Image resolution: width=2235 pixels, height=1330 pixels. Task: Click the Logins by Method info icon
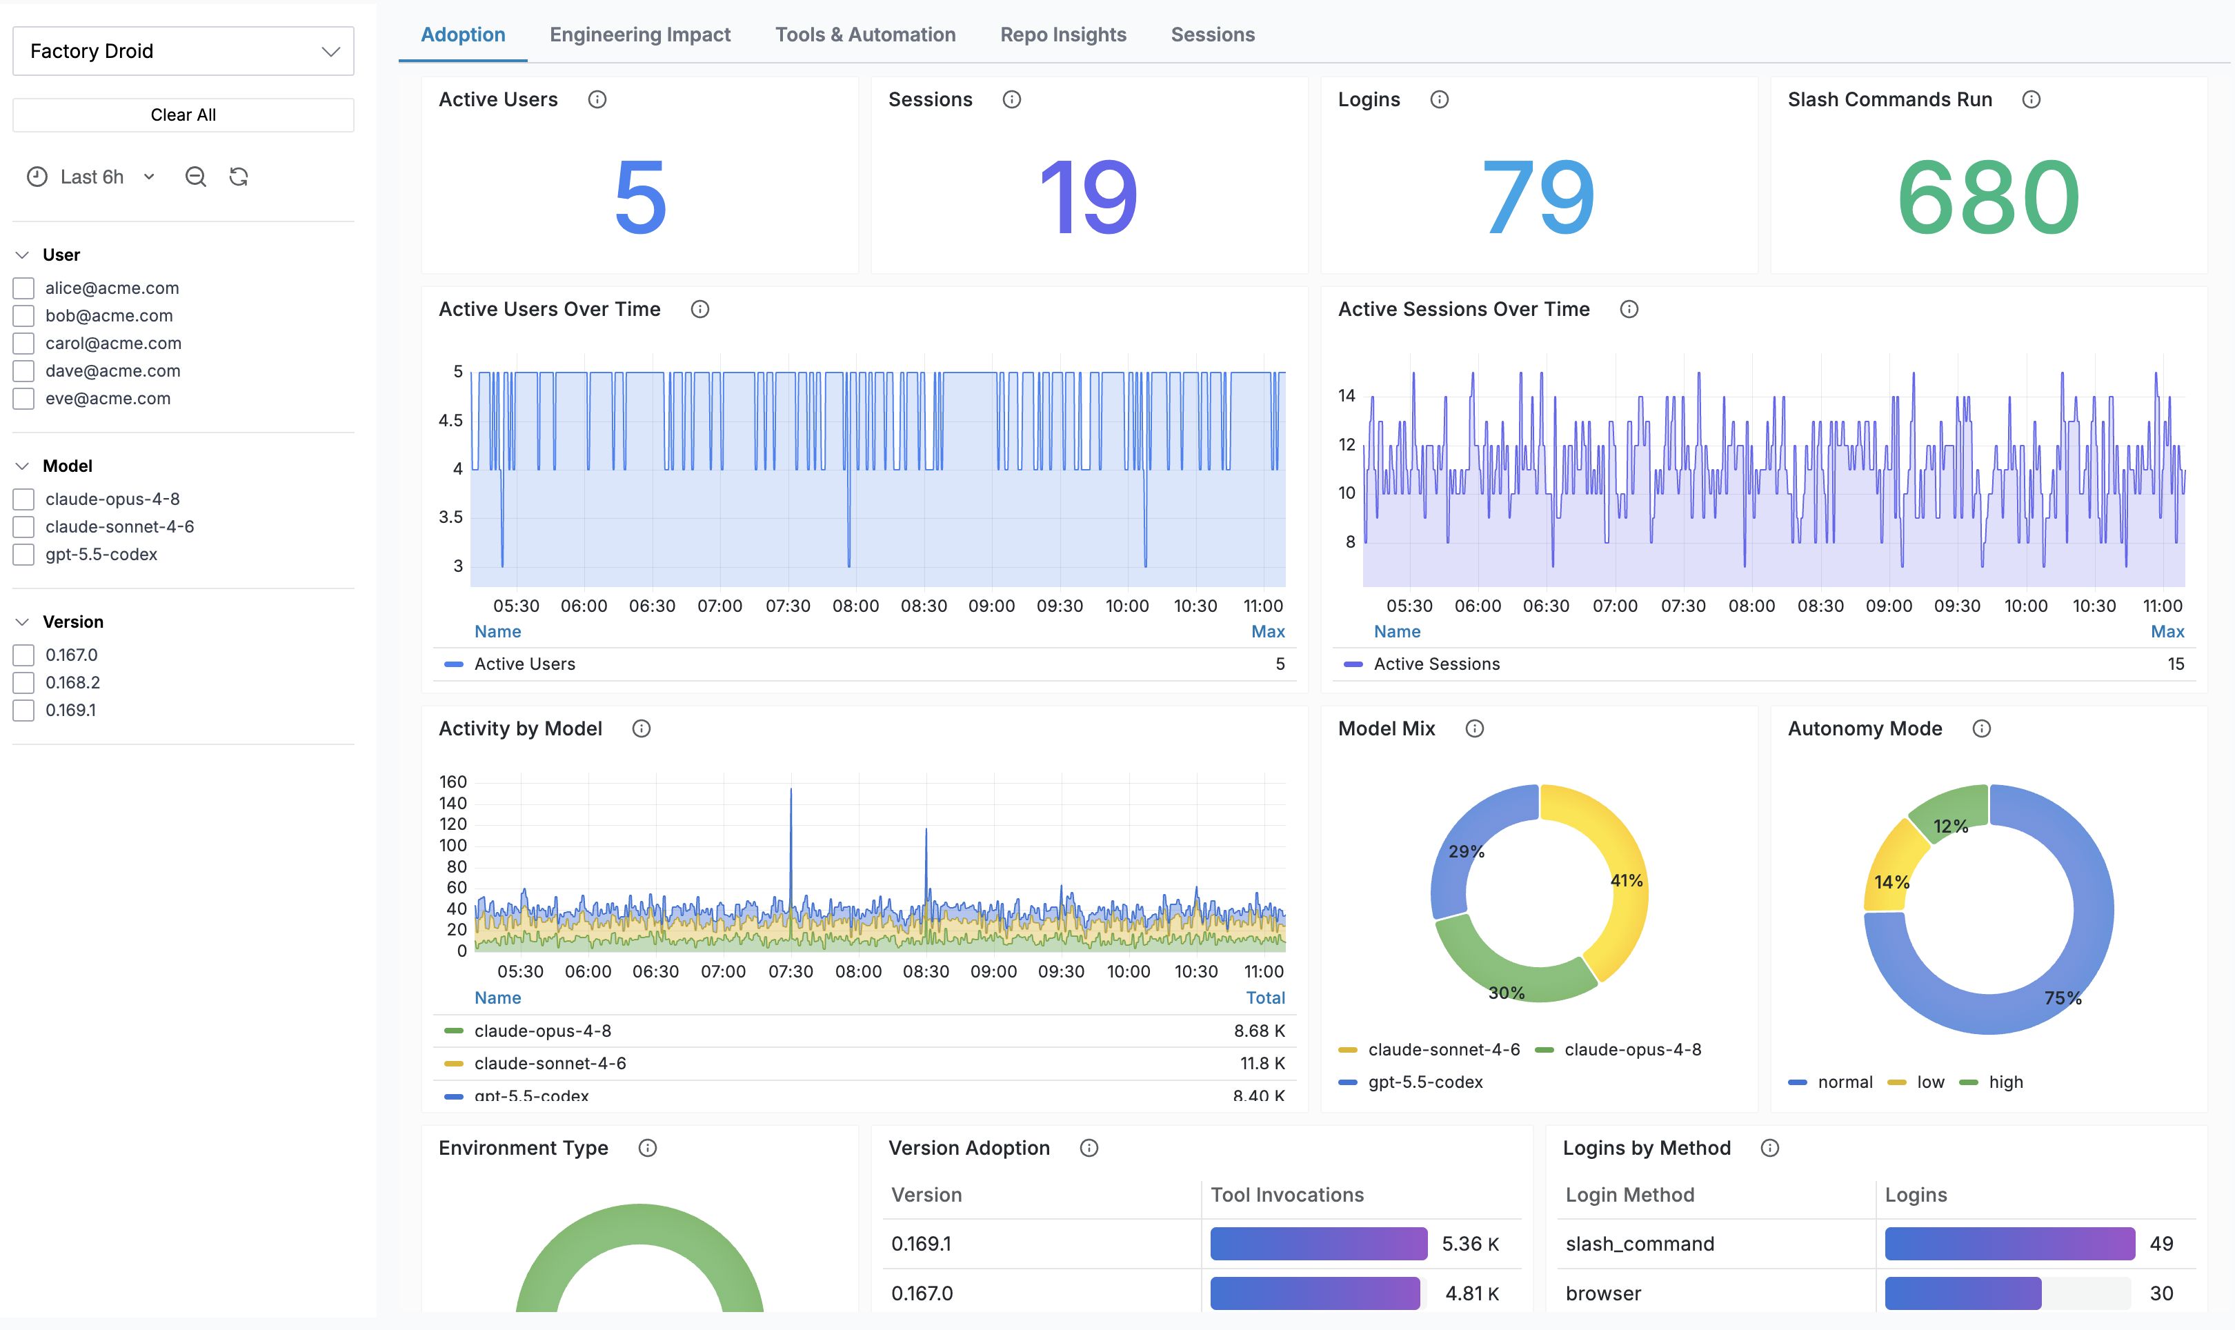point(1770,1148)
